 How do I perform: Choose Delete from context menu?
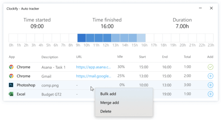(x=106, y=111)
